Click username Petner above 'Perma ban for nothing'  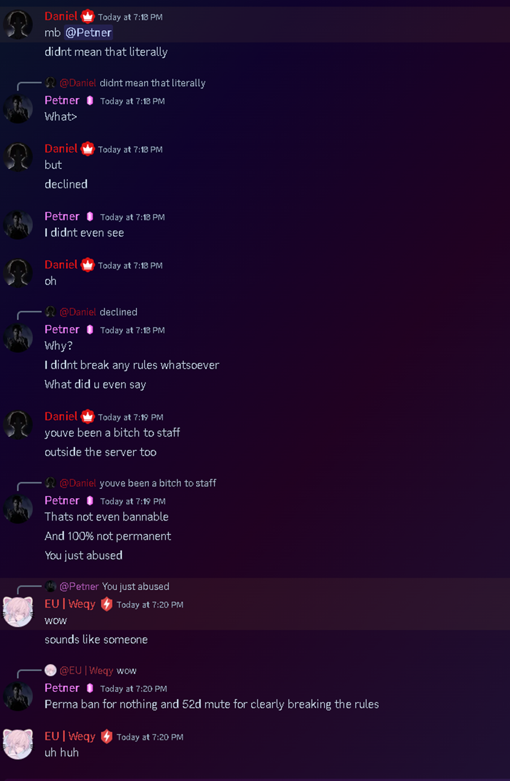point(62,688)
